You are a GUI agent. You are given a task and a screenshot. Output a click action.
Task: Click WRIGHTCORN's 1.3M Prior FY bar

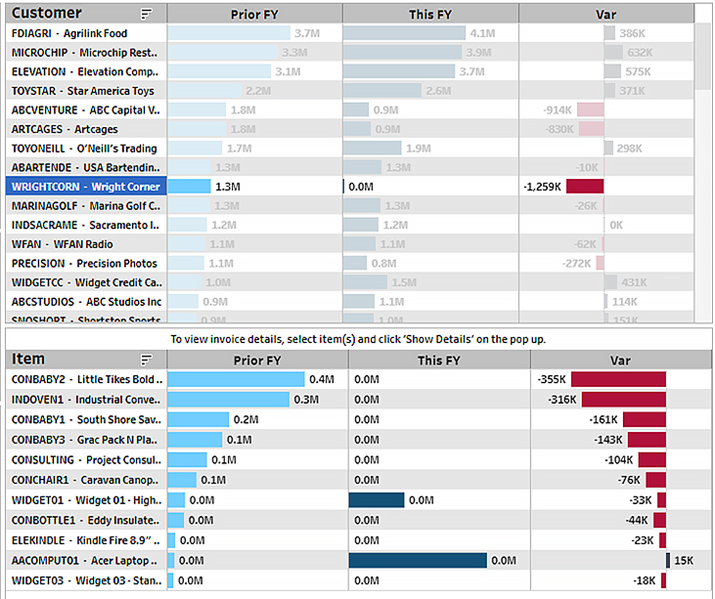pos(189,186)
